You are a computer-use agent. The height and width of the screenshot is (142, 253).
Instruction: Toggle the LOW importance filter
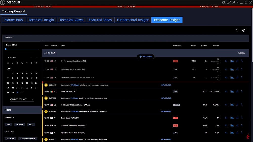click(8, 125)
